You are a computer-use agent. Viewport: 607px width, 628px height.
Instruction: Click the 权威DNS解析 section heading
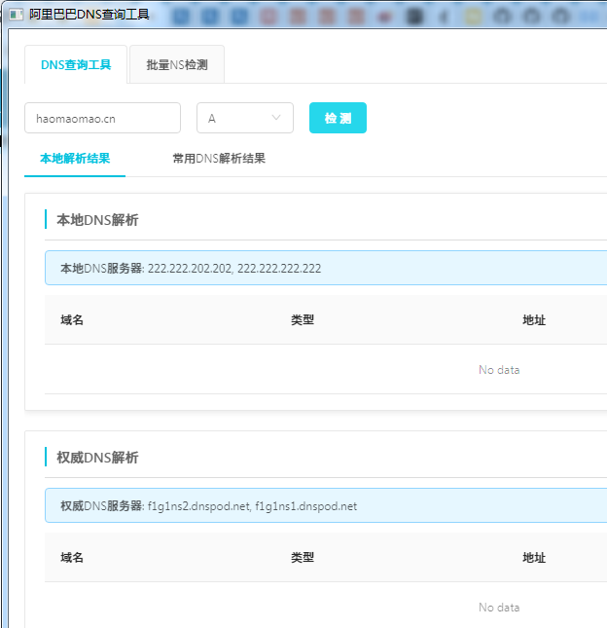click(97, 458)
